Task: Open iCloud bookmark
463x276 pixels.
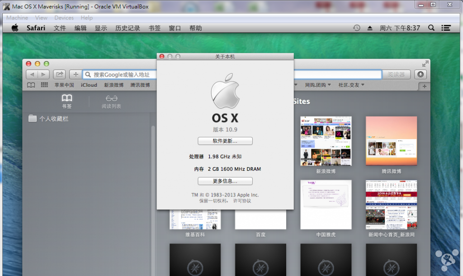Action: (x=89, y=85)
